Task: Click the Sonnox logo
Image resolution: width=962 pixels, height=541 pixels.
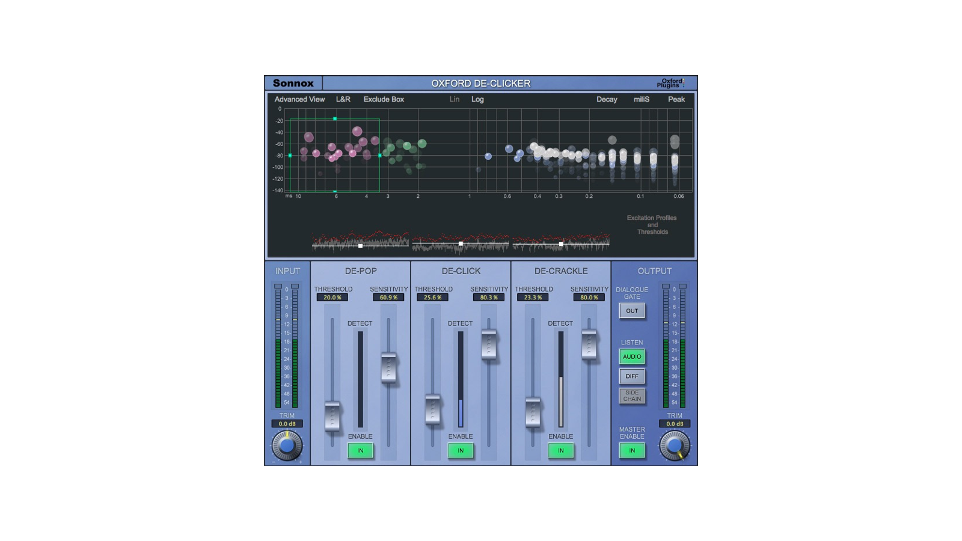Action: [293, 84]
